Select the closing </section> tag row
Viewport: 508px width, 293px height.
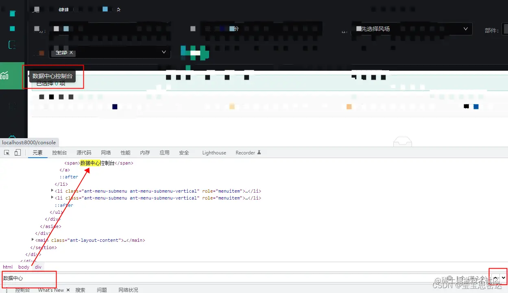[x=44, y=247]
